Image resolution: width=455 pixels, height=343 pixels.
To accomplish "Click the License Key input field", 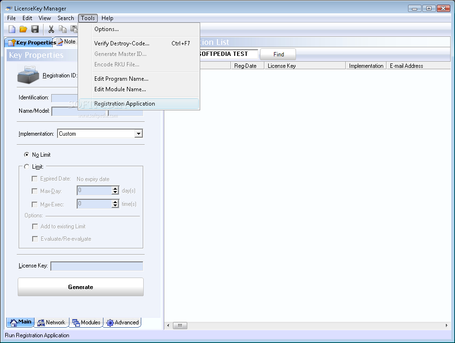I will point(97,266).
